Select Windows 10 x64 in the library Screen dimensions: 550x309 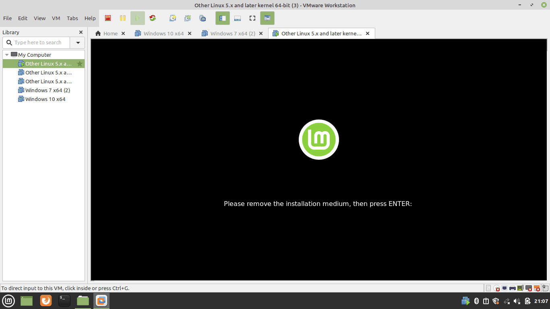click(x=43, y=99)
